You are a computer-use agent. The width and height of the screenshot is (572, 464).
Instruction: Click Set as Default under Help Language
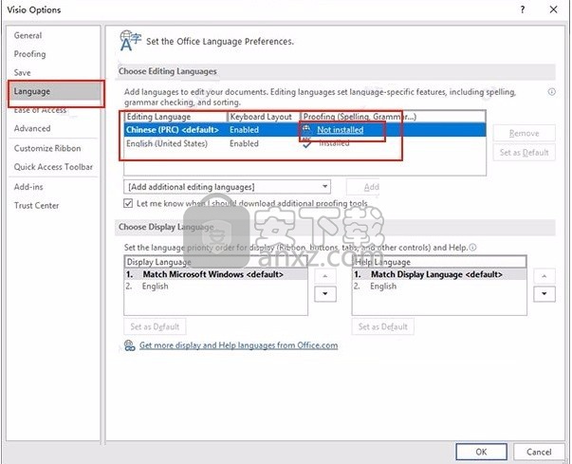point(382,326)
